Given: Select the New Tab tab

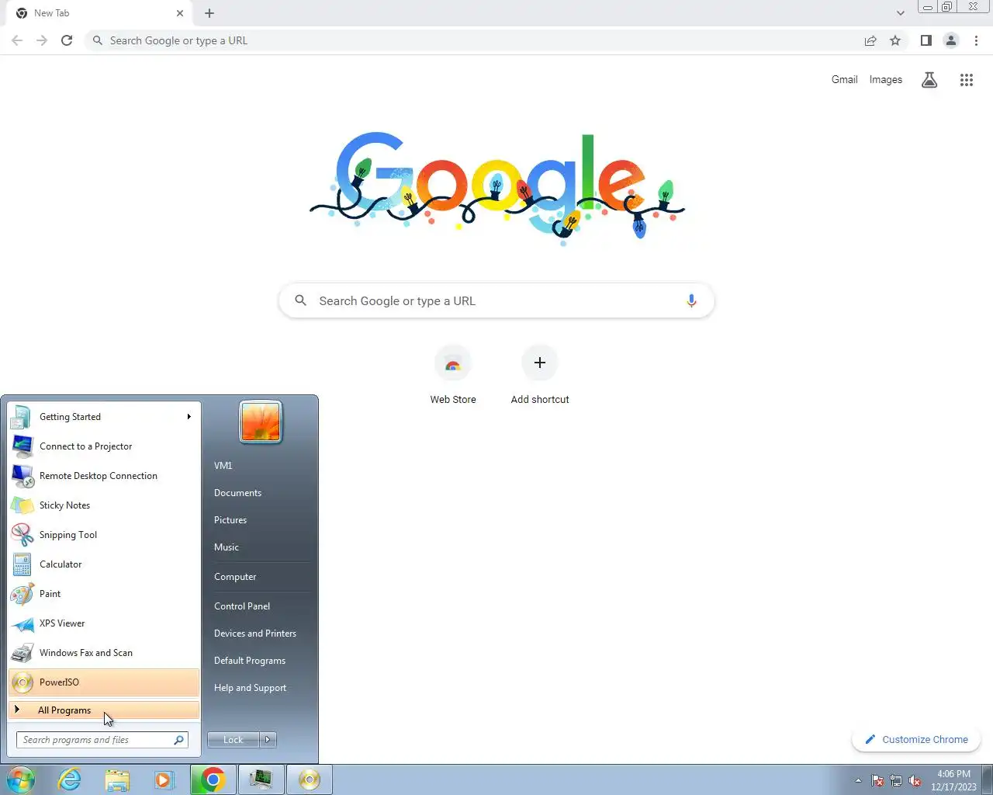Looking at the screenshot, I should coord(101,13).
